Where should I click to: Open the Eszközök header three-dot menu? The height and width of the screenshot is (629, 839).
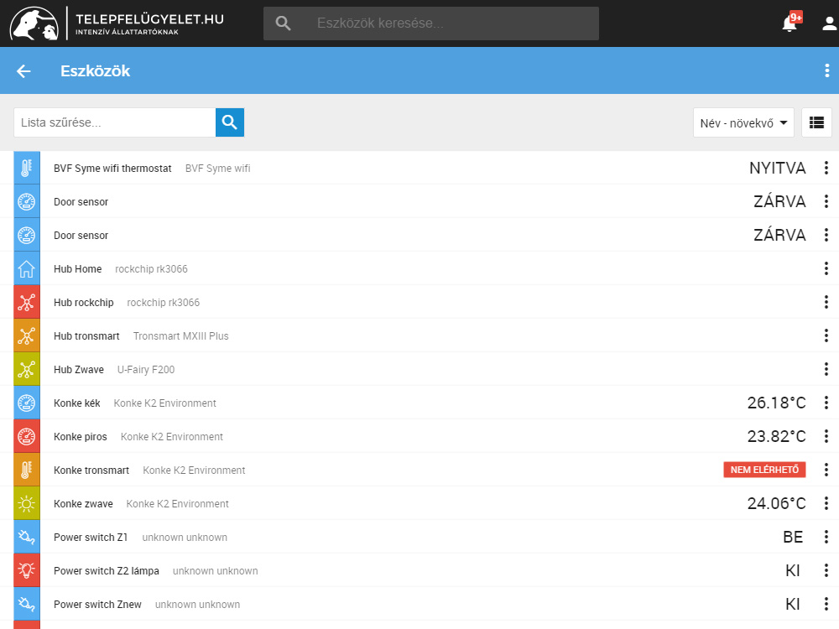tap(826, 70)
